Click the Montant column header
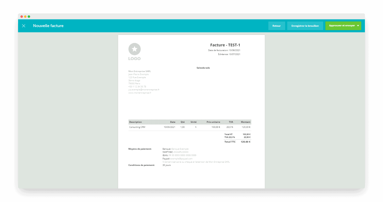This screenshot has width=383, height=202. pos(245,122)
